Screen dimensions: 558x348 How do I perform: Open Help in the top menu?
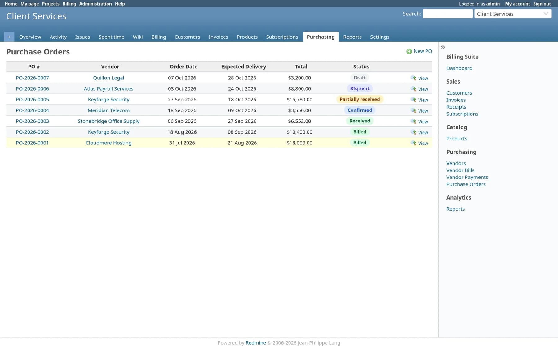(120, 4)
